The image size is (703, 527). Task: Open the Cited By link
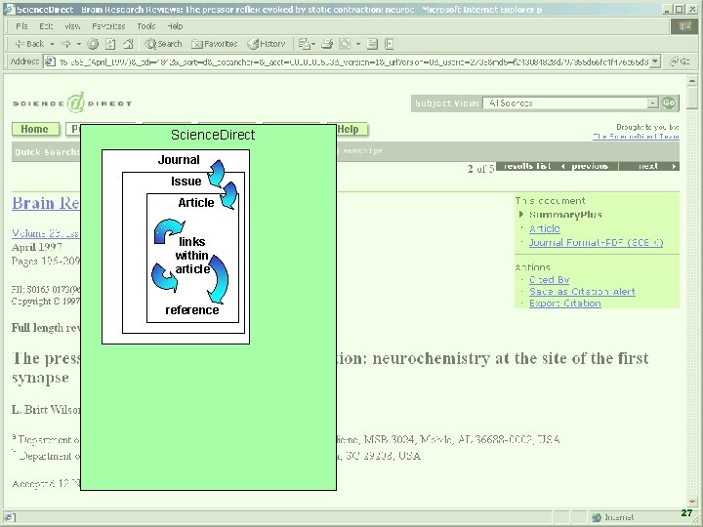[x=549, y=280]
